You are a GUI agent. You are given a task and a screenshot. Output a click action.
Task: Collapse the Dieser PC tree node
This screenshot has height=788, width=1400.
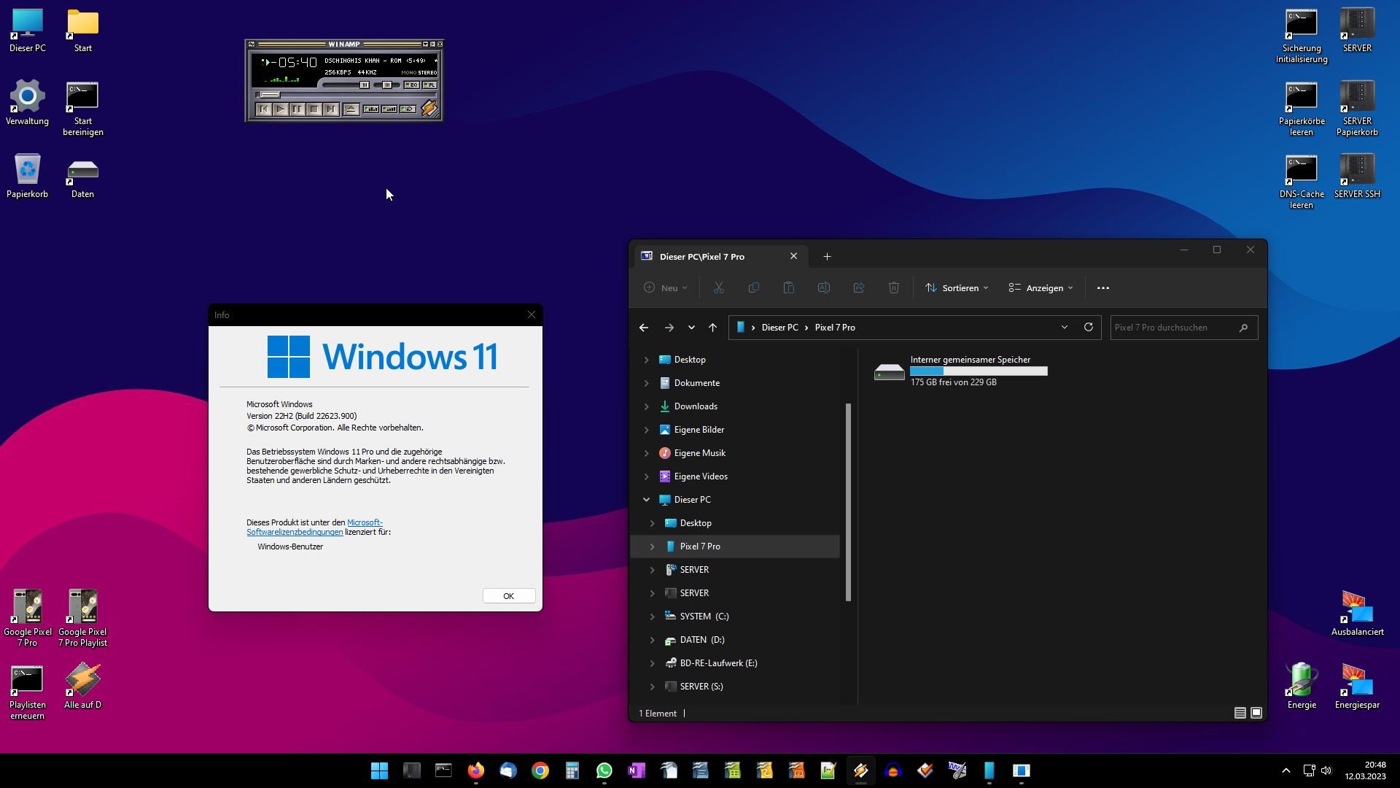646,500
